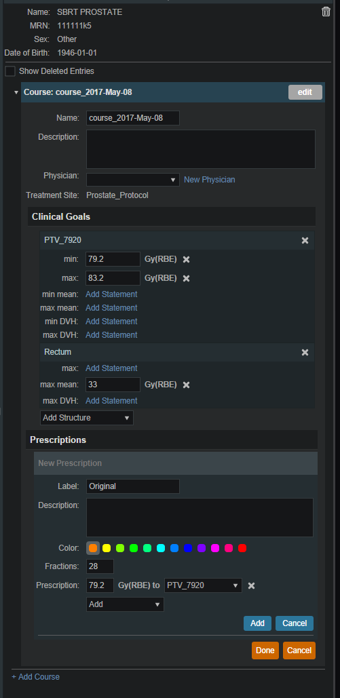Open the Physician dropdown

[133, 180]
